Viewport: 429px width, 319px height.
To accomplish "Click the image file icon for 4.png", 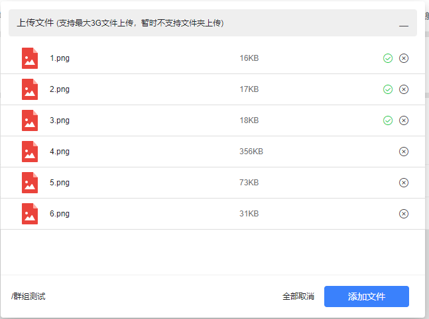I will coord(29,152).
